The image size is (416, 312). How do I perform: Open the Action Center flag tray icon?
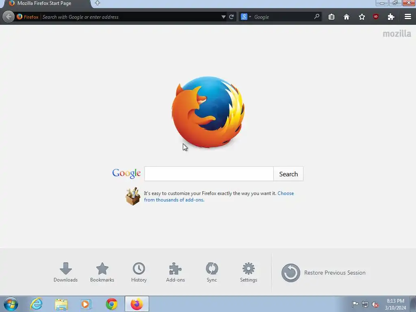pyautogui.click(x=355, y=304)
